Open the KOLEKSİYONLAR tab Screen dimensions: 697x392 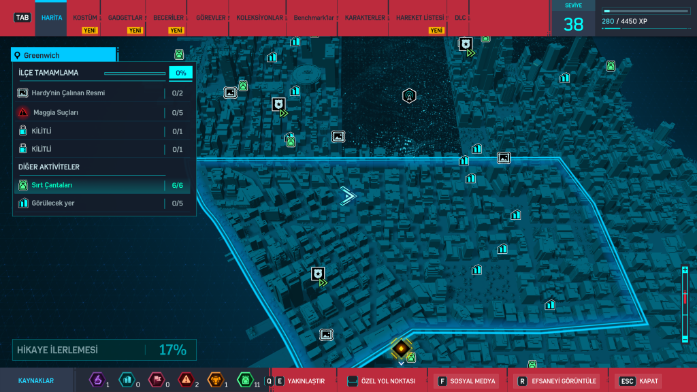[259, 18]
